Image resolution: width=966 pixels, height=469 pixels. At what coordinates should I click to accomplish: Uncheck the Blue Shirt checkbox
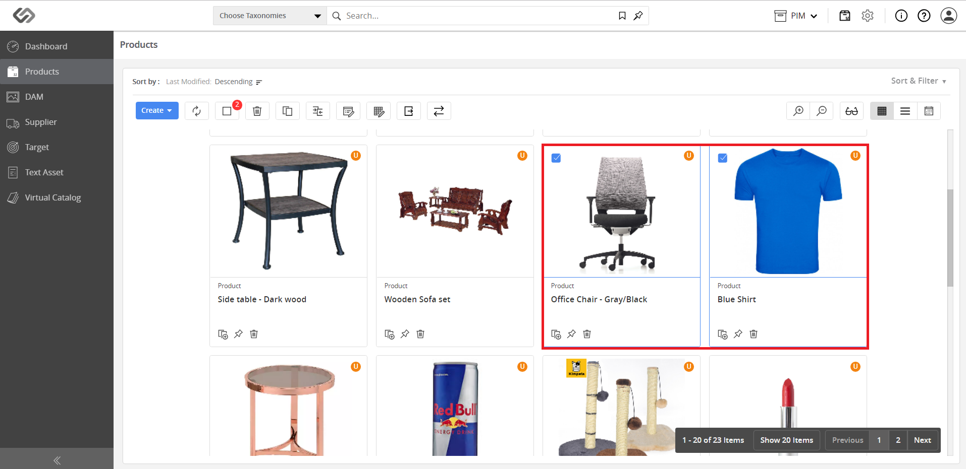click(x=723, y=158)
